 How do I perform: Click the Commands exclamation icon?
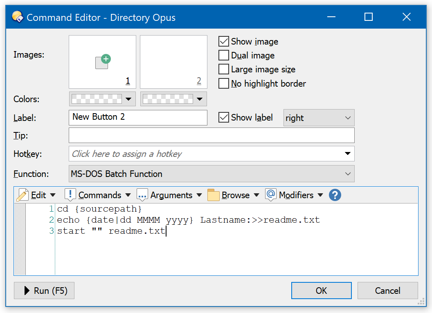(x=70, y=195)
